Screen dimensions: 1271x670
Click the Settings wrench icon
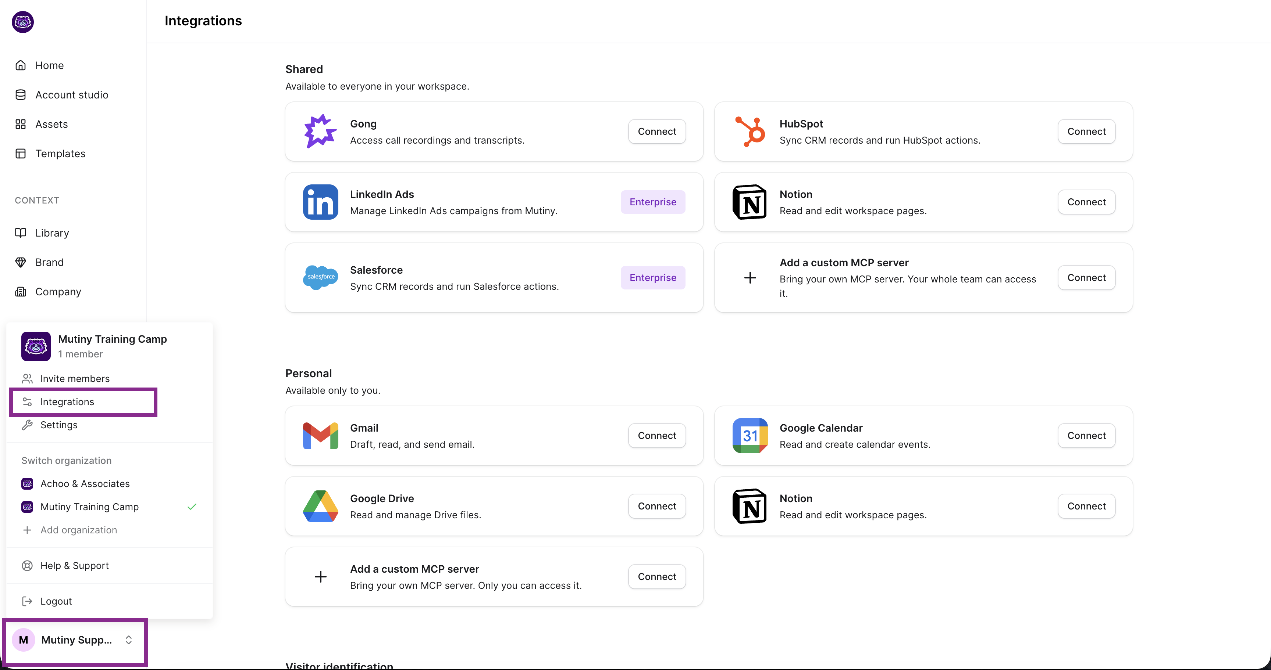27,425
